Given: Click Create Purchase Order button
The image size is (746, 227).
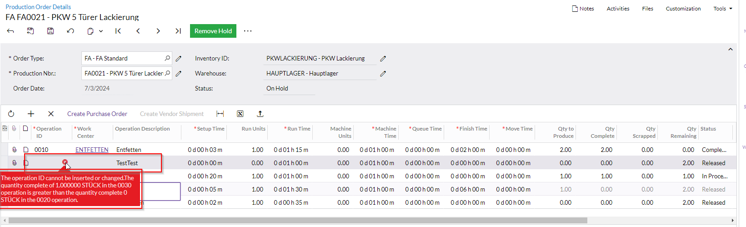Looking at the screenshot, I should click(x=97, y=114).
